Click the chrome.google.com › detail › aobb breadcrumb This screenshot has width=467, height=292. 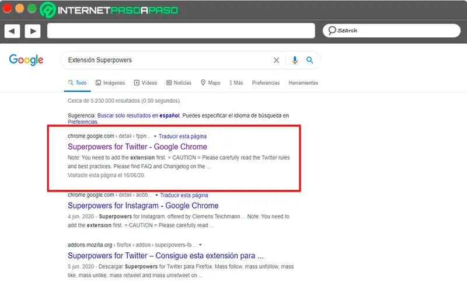tap(110, 195)
